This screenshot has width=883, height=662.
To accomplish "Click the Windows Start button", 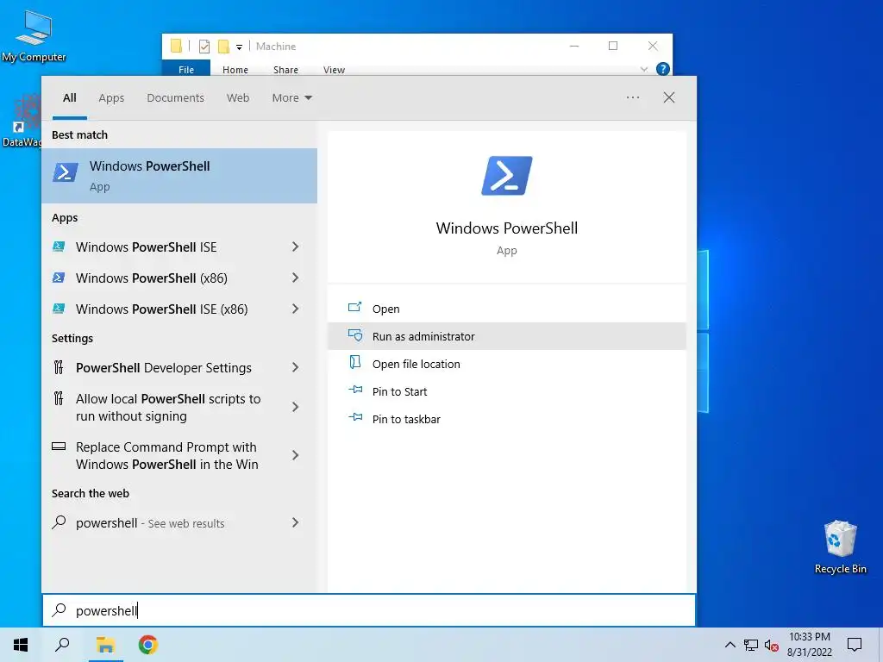I will [x=21, y=645].
